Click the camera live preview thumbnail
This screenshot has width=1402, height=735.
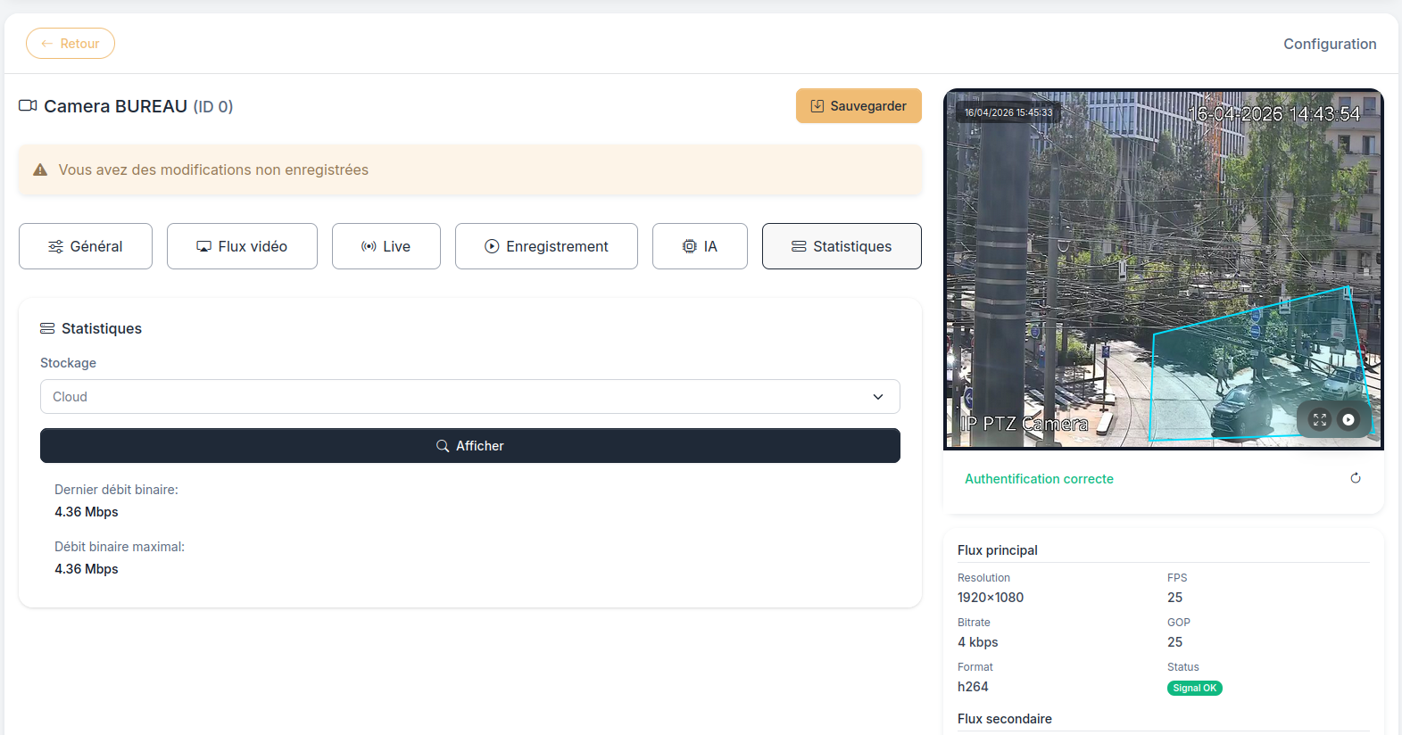tap(1164, 269)
